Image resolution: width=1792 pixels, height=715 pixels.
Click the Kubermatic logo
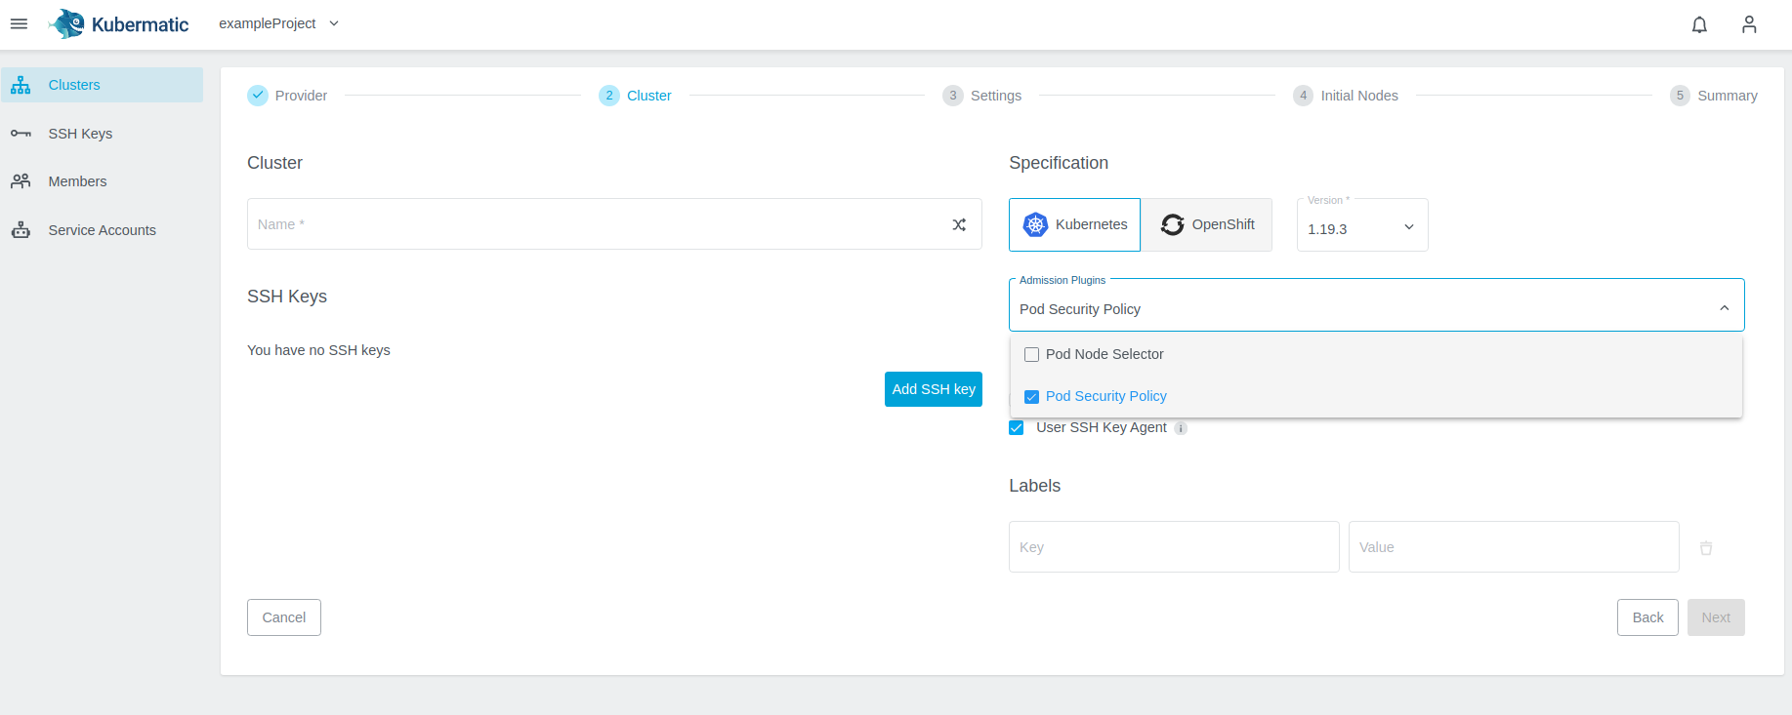pyautogui.click(x=119, y=23)
